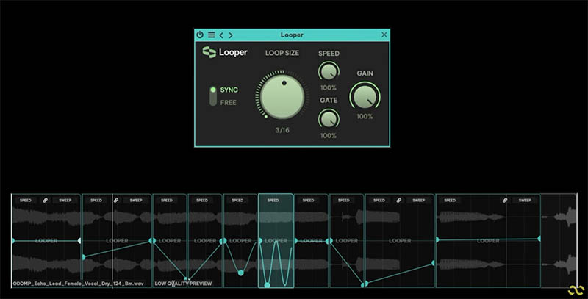This screenshot has height=299, width=588.
Task: Select the SPEED tab on the second clip
Action: (96, 201)
